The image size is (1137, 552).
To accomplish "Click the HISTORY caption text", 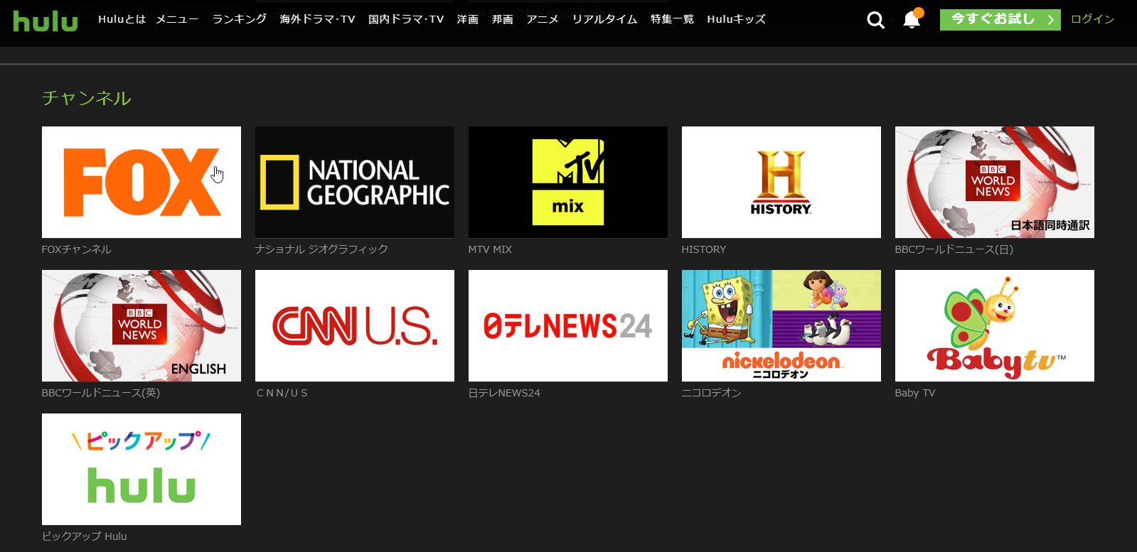I will (x=704, y=249).
